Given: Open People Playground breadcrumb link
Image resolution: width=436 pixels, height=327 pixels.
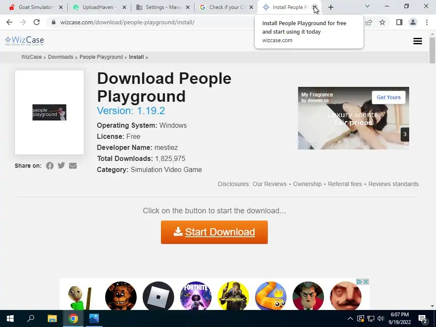Looking at the screenshot, I should tap(101, 57).
